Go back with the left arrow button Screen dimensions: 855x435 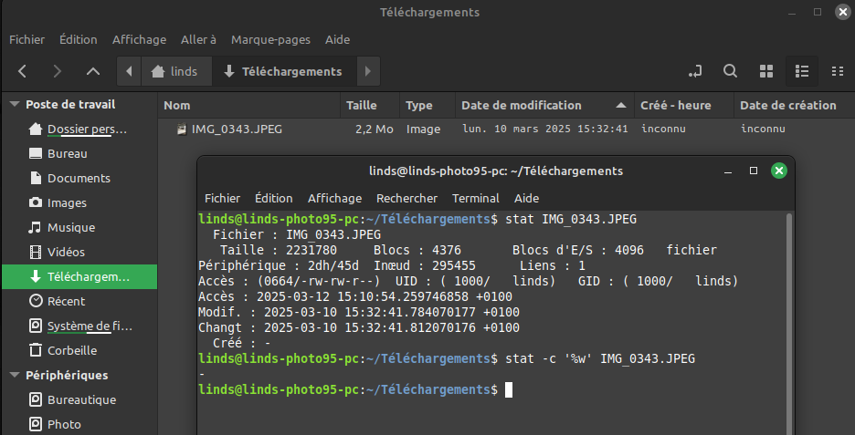click(22, 71)
